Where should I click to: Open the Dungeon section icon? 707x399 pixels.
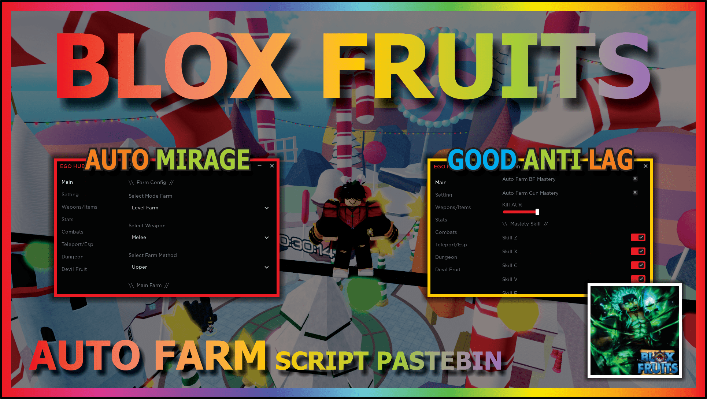pos(73,256)
